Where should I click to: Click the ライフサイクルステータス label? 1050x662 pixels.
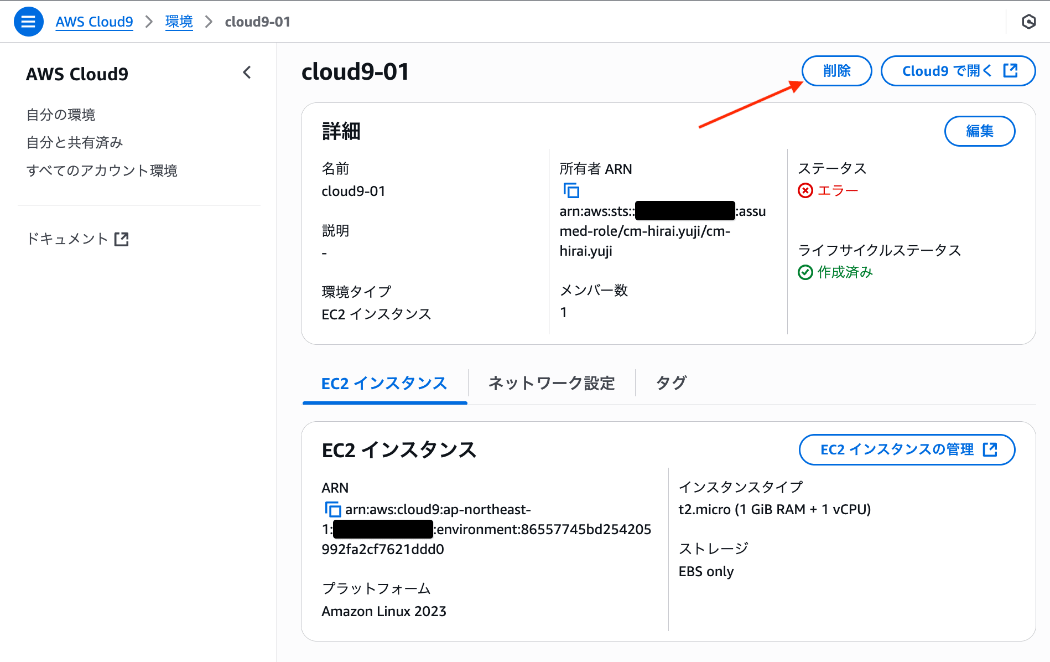coord(880,250)
